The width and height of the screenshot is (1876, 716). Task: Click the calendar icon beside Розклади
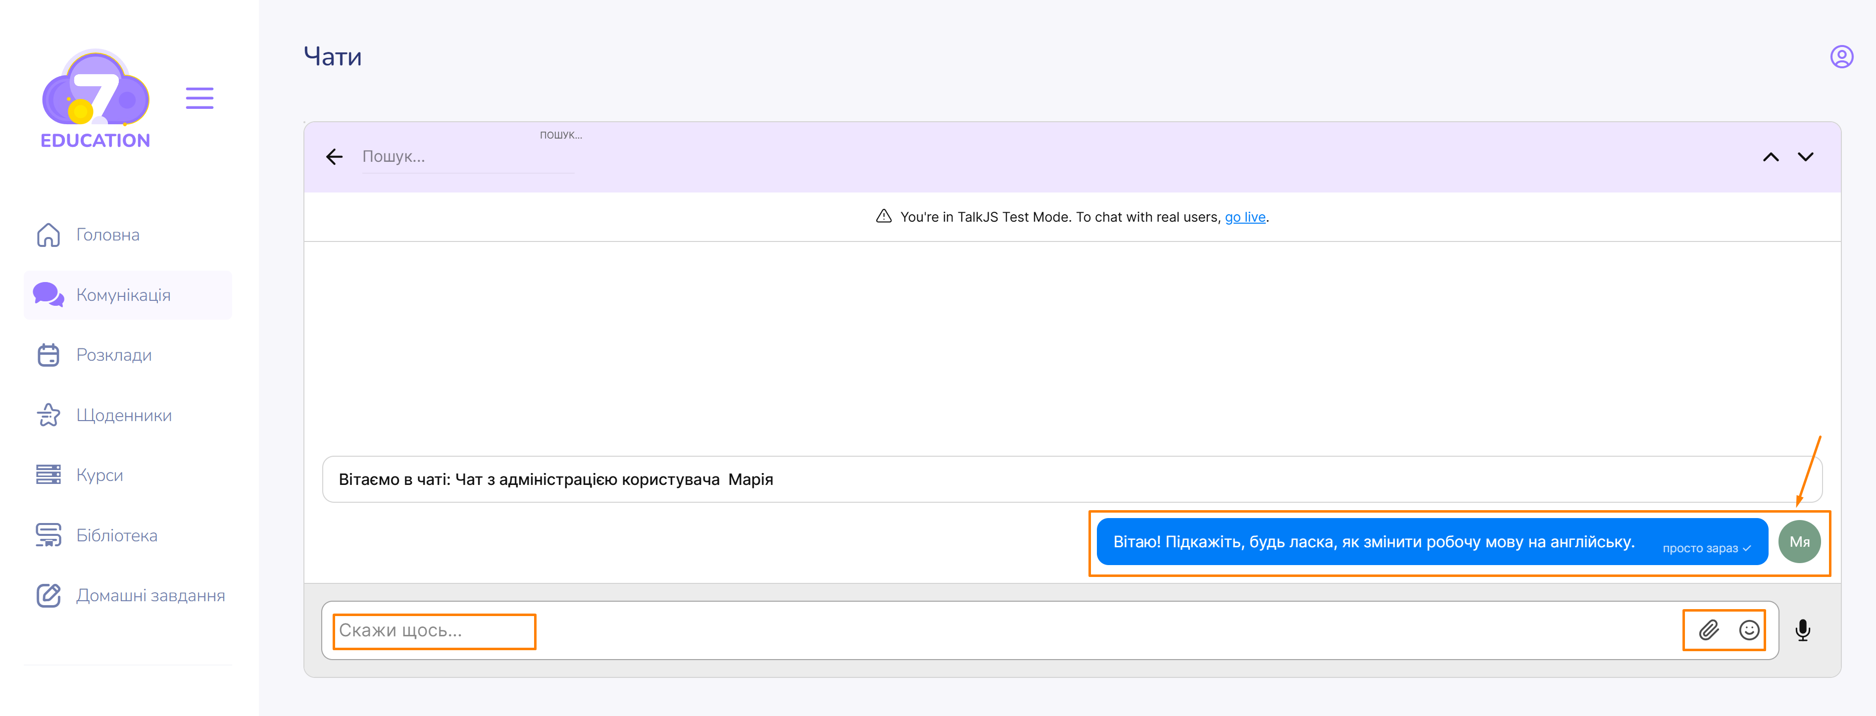[49, 355]
